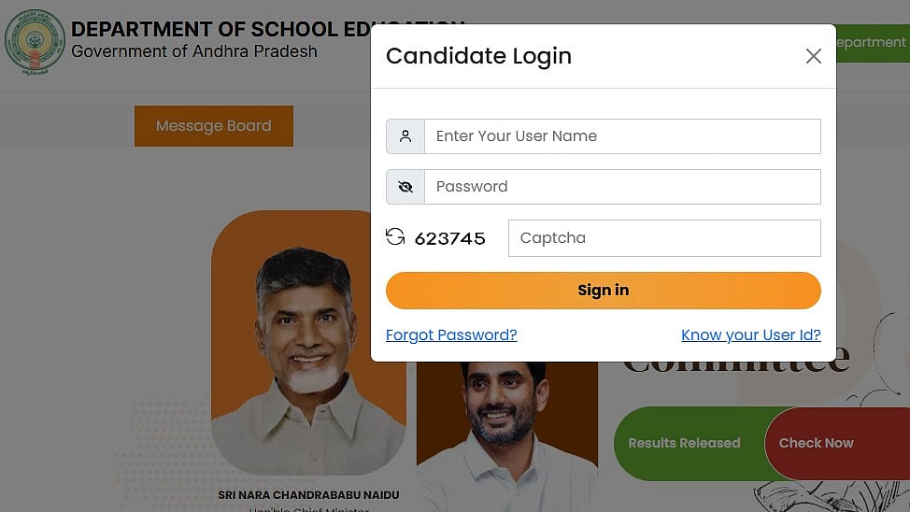
Task: Open the Know your User Id? link
Action: tap(750, 335)
